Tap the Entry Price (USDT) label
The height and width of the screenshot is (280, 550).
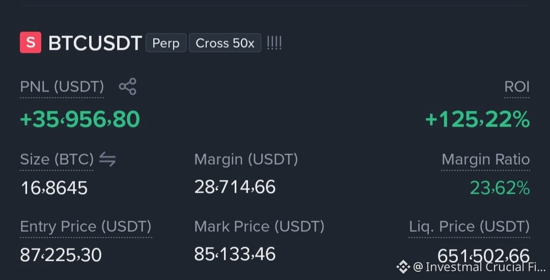tap(86, 227)
